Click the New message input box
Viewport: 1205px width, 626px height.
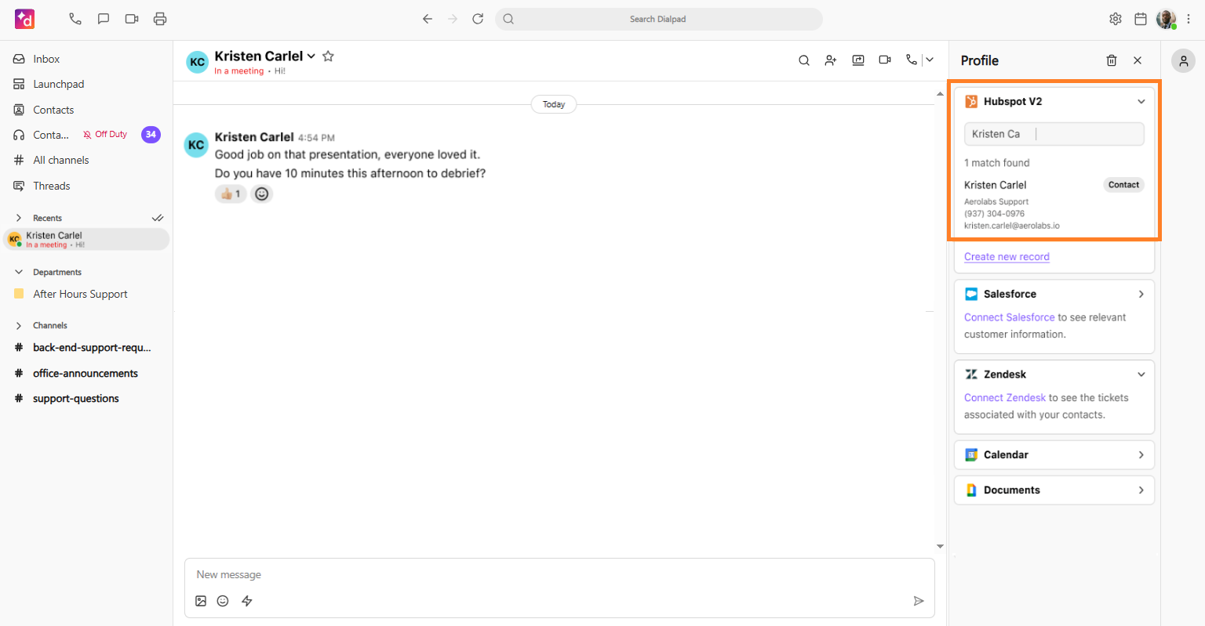point(559,574)
